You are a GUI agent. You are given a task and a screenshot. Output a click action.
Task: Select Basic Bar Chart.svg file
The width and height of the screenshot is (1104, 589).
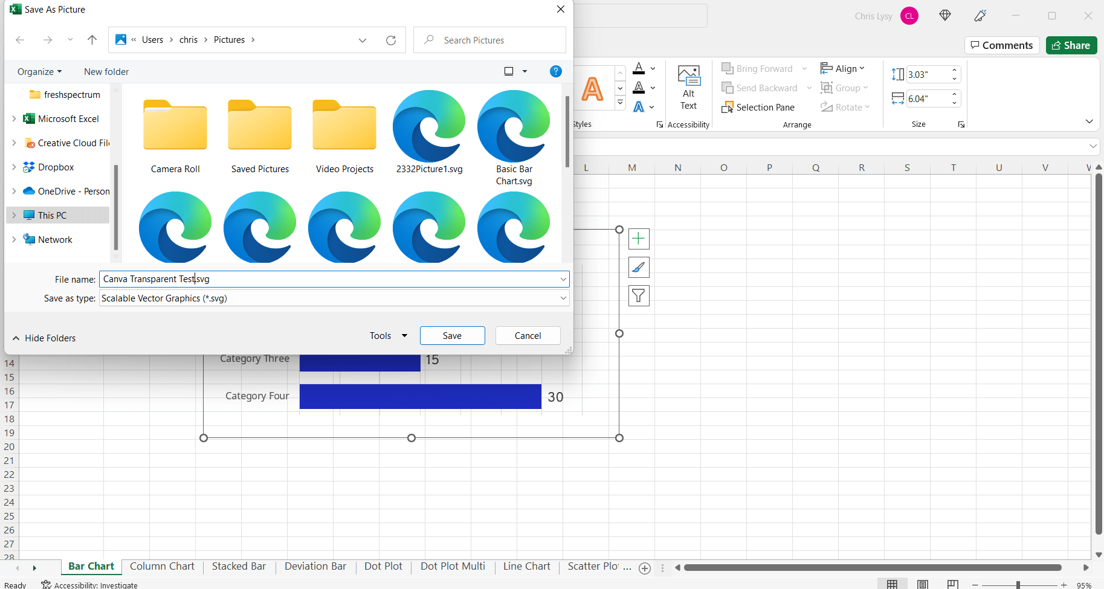pos(514,138)
